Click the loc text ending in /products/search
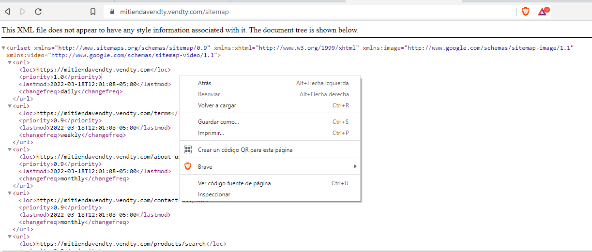 pos(121,244)
